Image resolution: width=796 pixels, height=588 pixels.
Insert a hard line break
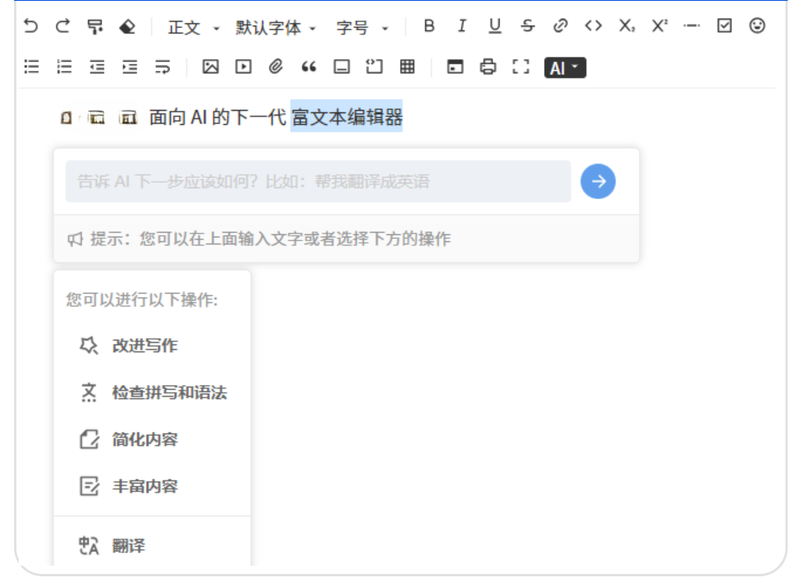[x=162, y=66]
